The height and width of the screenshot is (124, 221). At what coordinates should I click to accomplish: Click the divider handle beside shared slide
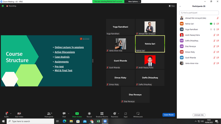pyautogui.click(x=93, y=61)
